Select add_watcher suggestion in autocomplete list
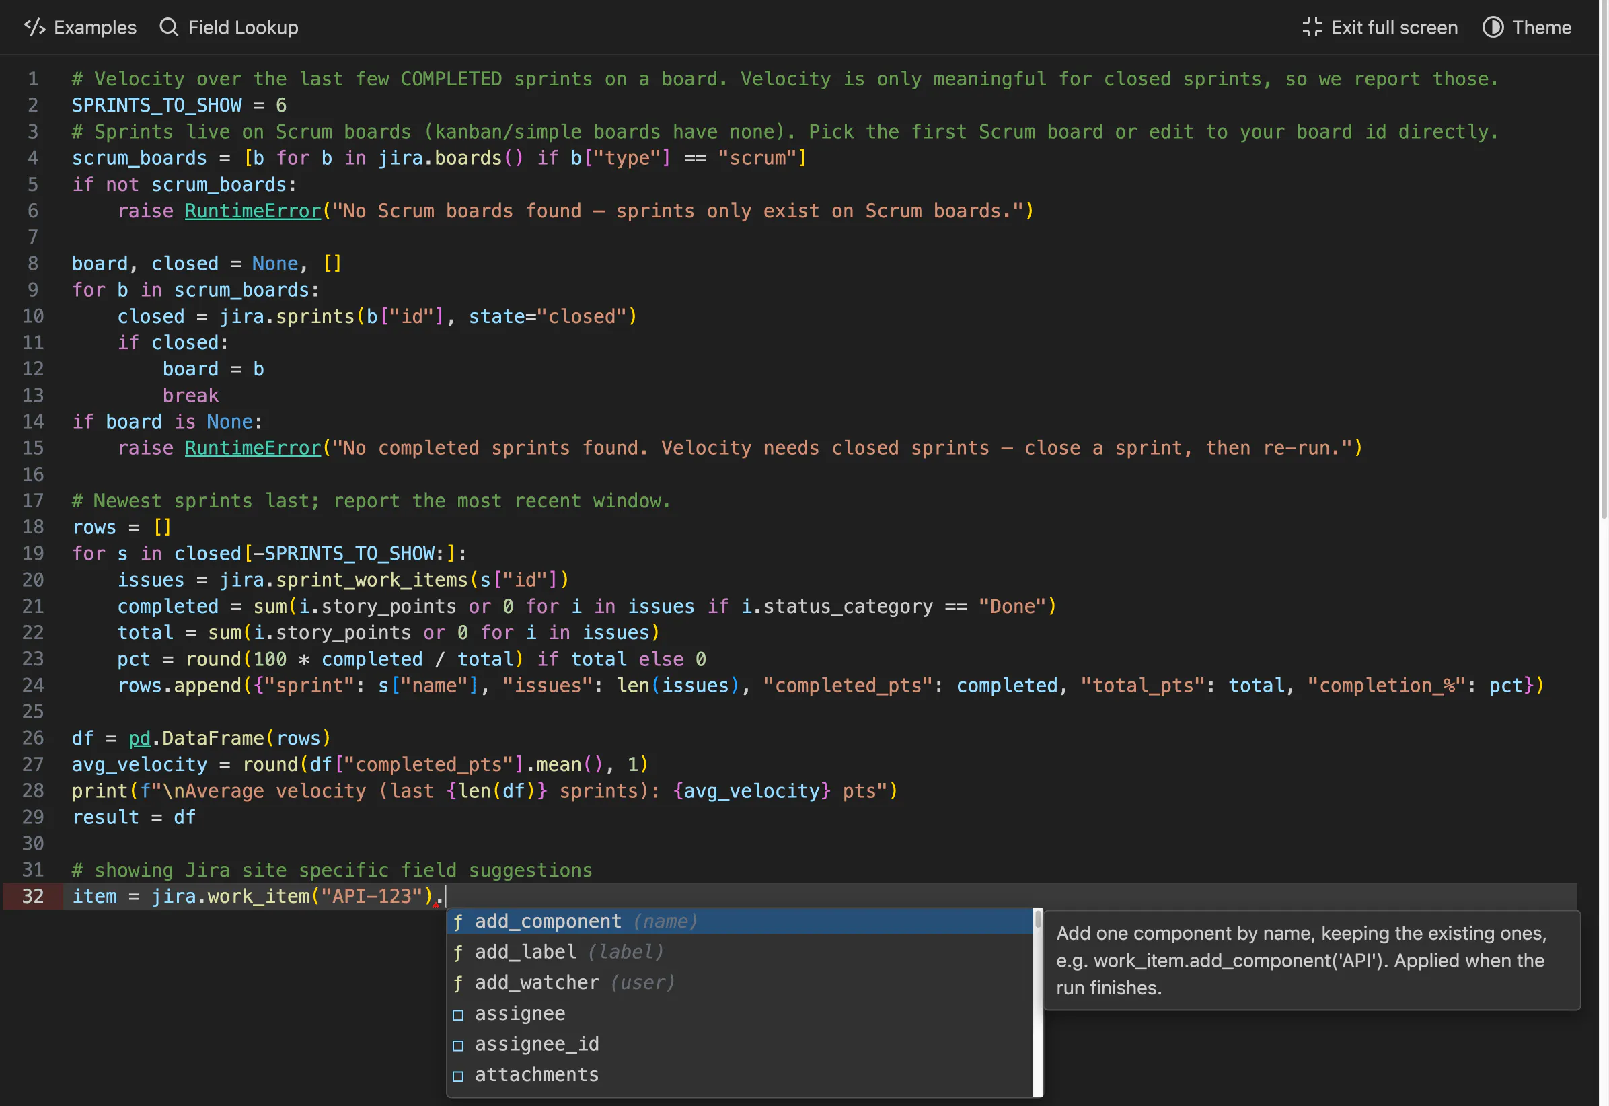This screenshot has height=1106, width=1609. [x=740, y=983]
